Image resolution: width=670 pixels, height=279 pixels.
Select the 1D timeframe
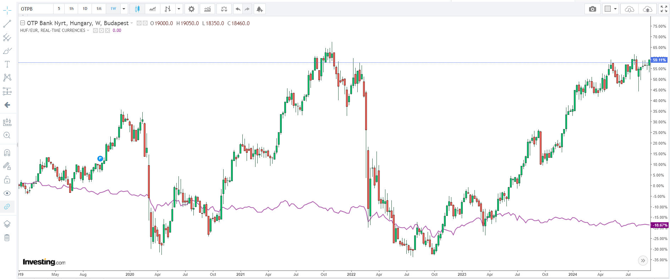click(x=85, y=9)
